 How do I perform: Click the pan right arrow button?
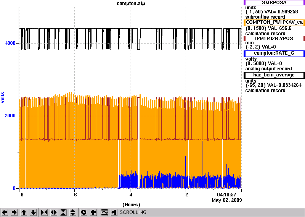[14, 212]
